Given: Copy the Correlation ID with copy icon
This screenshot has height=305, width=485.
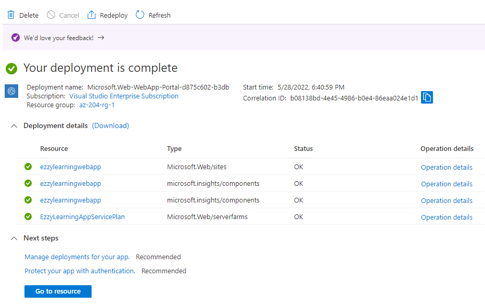Looking at the screenshot, I should [x=427, y=97].
